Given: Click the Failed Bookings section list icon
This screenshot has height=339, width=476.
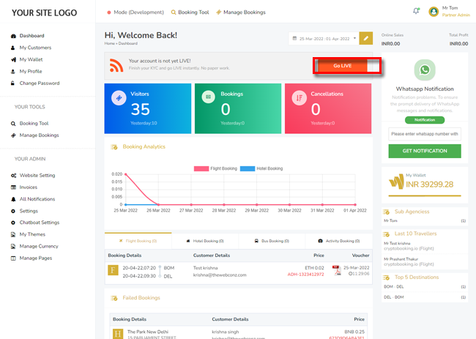Looking at the screenshot, I should pyautogui.click(x=114, y=298).
